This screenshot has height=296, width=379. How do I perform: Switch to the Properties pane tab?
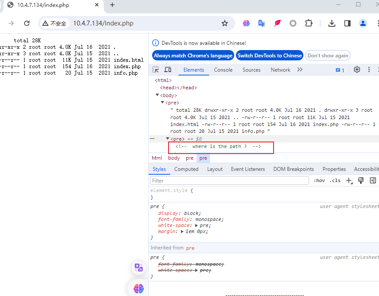pyautogui.click(x=334, y=169)
